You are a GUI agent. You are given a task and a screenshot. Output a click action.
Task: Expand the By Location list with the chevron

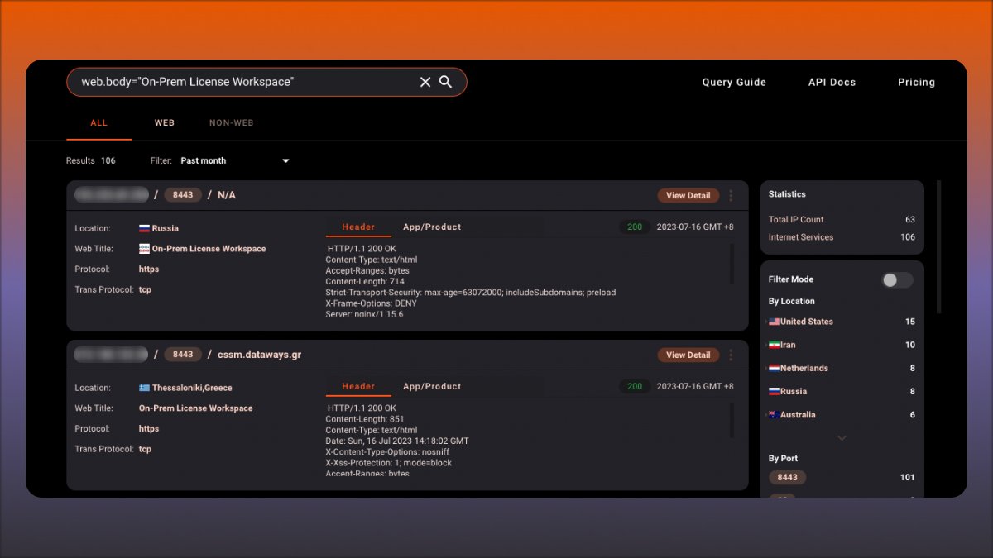tap(842, 438)
